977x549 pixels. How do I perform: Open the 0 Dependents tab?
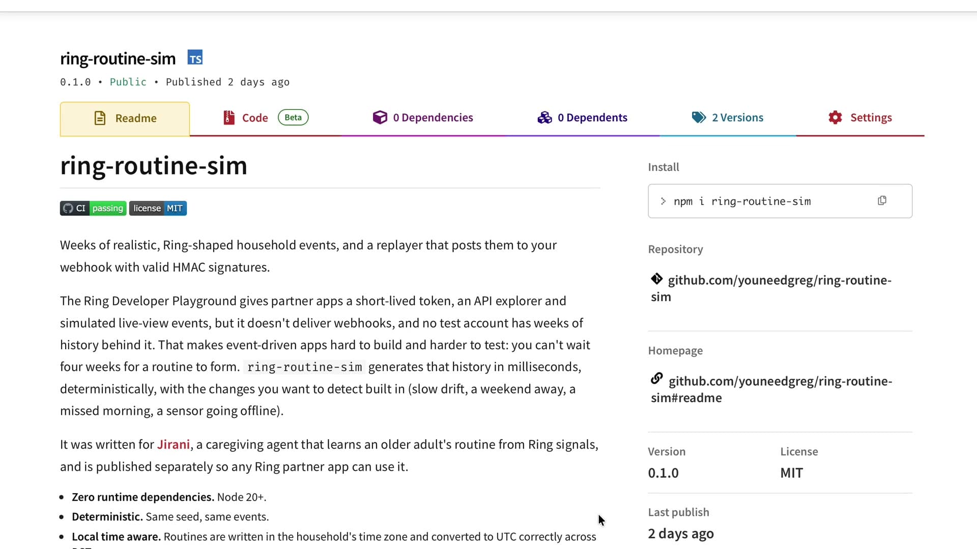(x=582, y=118)
